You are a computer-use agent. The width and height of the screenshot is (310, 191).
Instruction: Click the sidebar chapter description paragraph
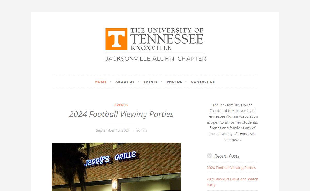tap(233, 122)
